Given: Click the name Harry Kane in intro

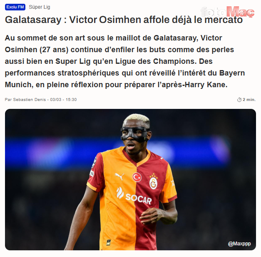Looking at the screenshot, I should (x=206, y=85).
